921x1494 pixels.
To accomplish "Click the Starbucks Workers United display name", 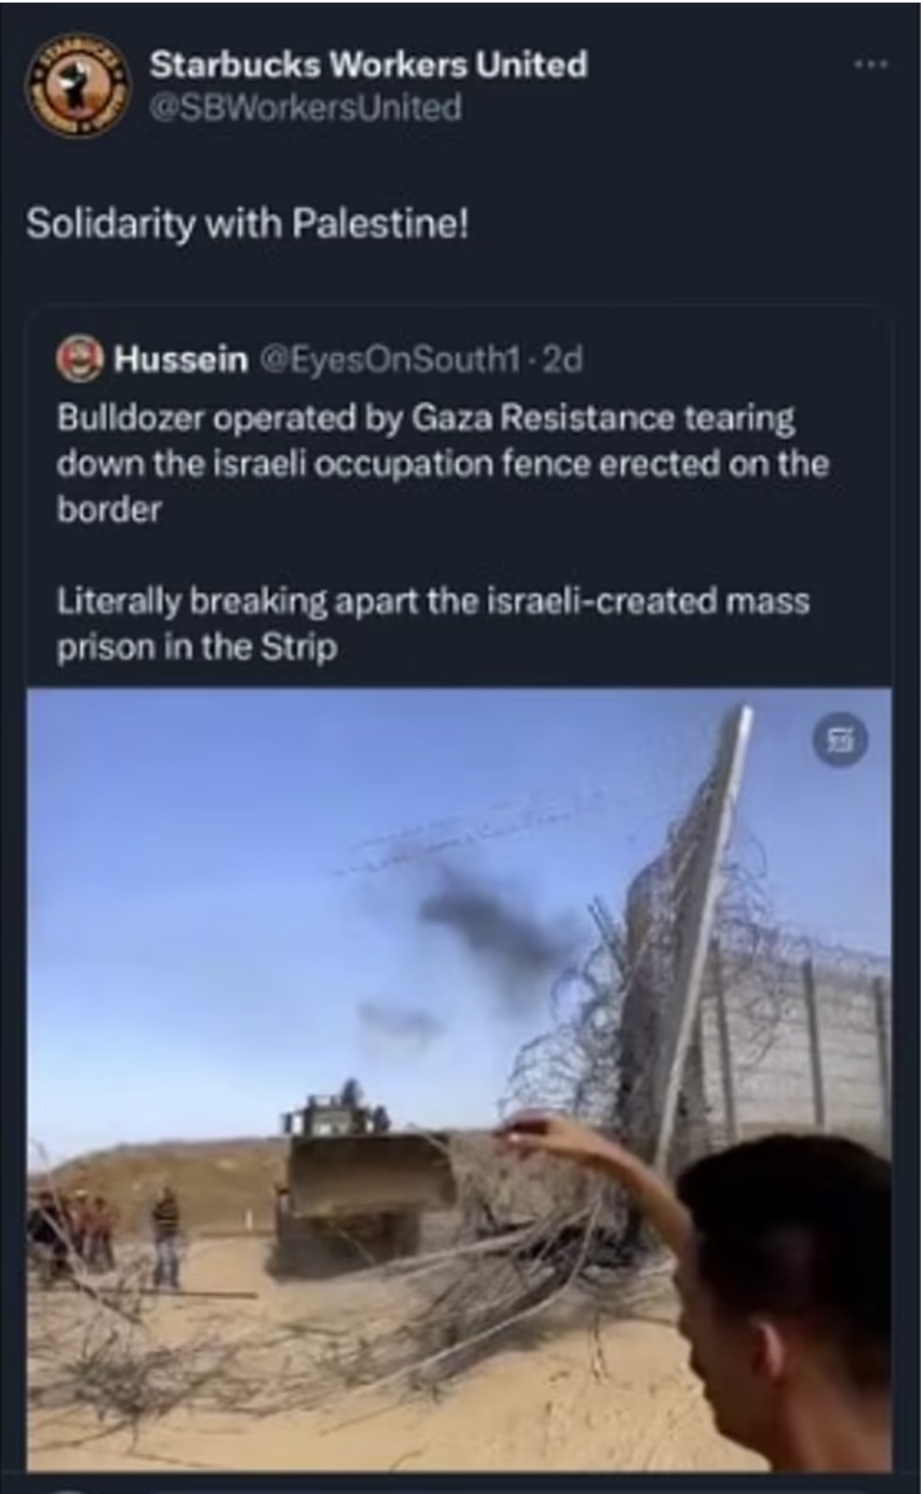I will tap(369, 65).
